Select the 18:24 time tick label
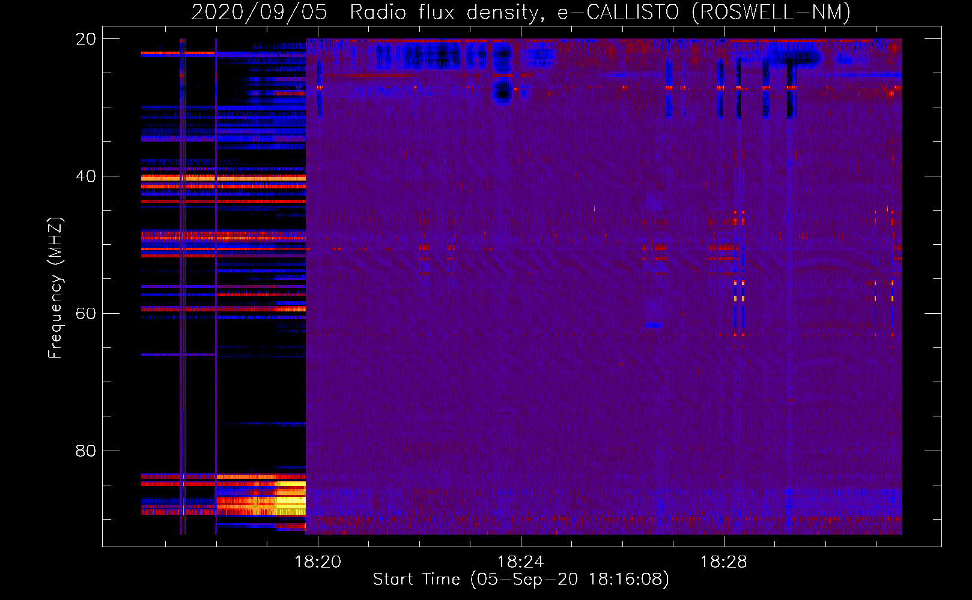This screenshot has height=600, width=972. tap(520, 562)
